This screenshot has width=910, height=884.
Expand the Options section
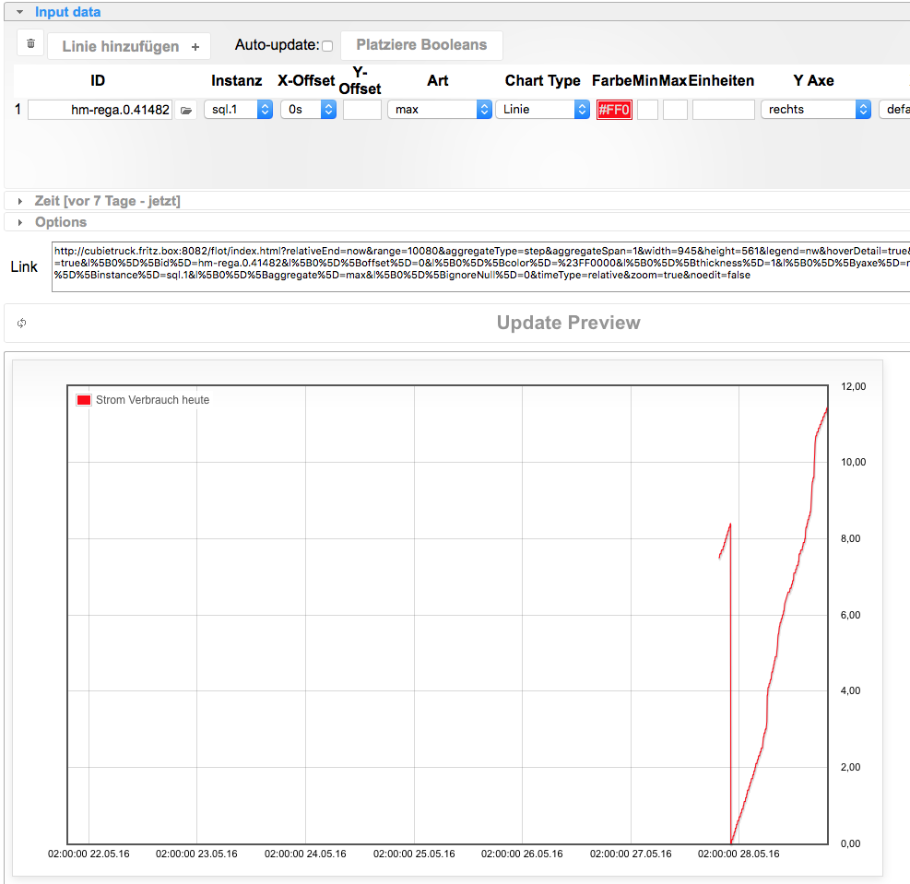point(61,222)
